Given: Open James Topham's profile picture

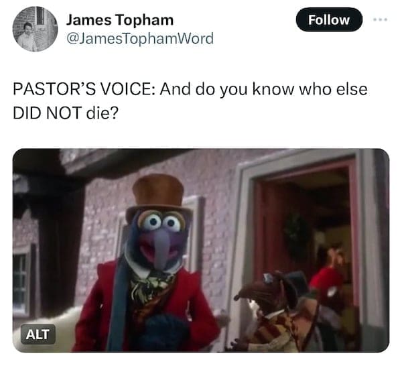Looking at the screenshot, I should pos(35,29).
